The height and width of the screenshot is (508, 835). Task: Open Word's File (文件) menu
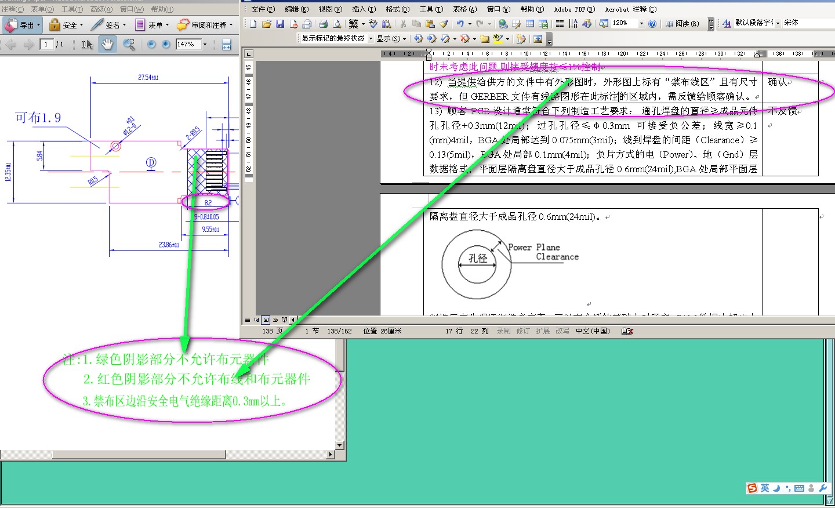pyautogui.click(x=263, y=9)
